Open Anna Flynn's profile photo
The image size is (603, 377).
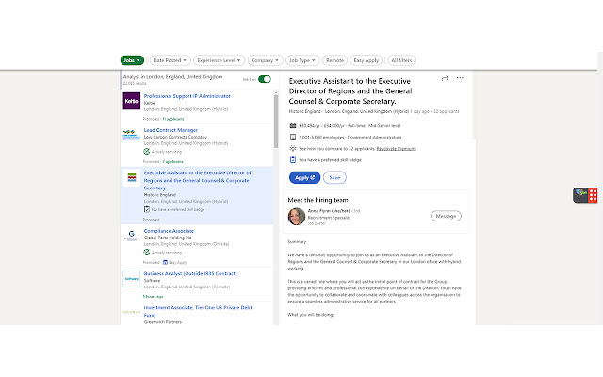tap(297, 217)
